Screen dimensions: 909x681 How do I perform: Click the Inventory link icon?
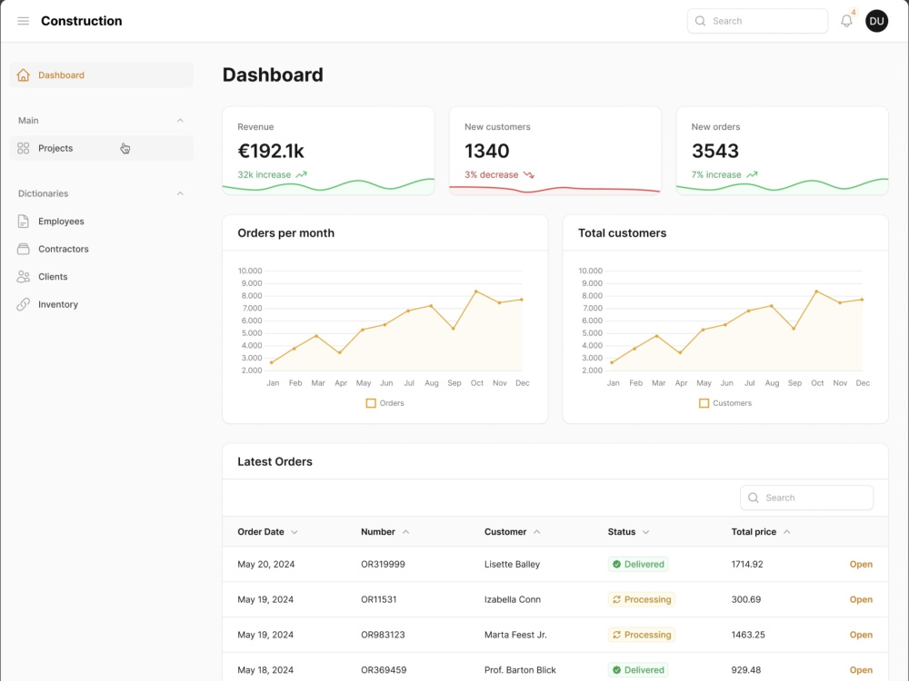click(x=24, y=304)
